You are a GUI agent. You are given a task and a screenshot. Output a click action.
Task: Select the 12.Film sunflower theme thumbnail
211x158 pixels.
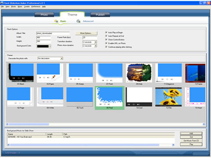coord(169,97)
